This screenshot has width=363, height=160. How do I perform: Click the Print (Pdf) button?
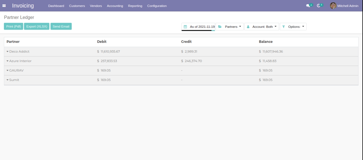pos(13,26)
